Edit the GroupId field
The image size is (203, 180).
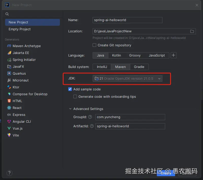point(130,117)
